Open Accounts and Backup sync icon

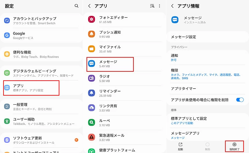[x=7, y=21]
